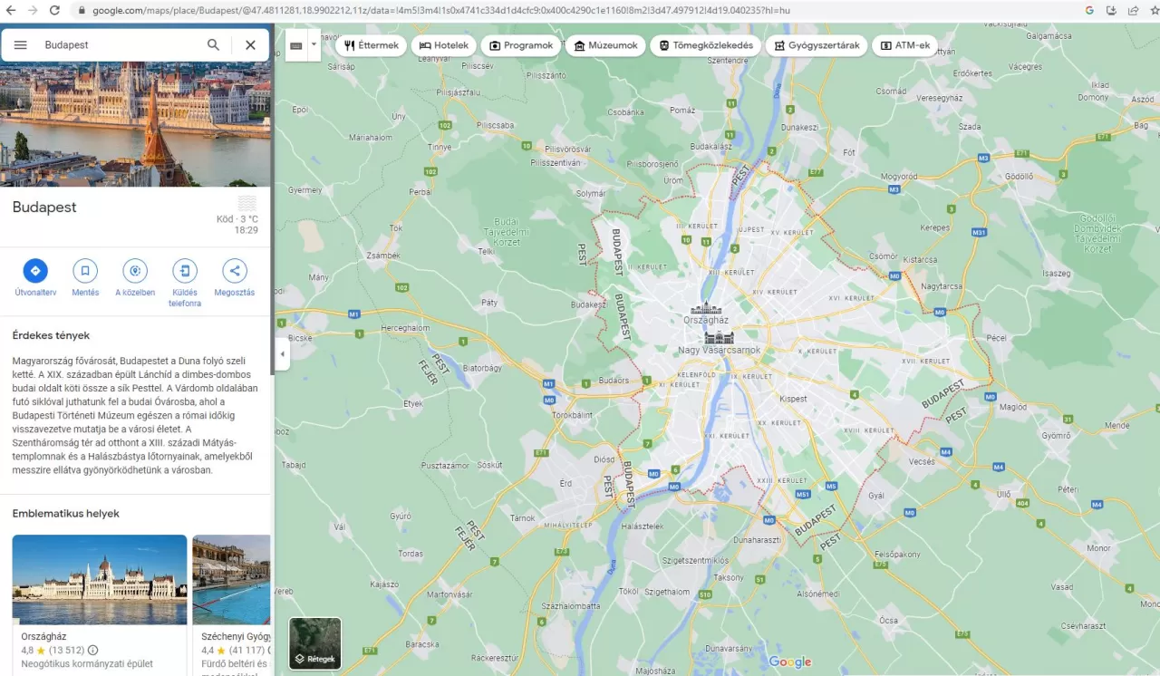
Task: Open the Rétegek map layers switcher
Action: click(314, 643)
